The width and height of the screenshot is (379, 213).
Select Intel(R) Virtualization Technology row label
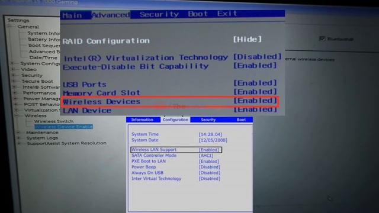pyautogui.click(x=146, y=58)
